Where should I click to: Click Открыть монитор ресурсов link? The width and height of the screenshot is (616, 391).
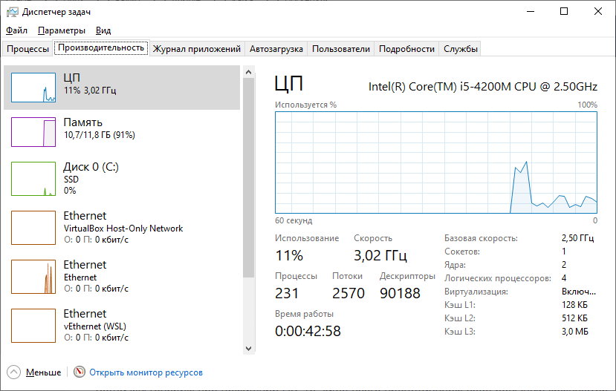point(146,372)
